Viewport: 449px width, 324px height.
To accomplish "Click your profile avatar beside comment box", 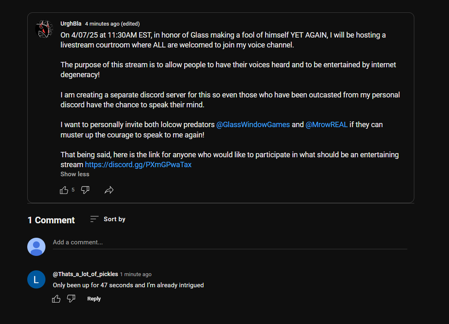I will (x=36, y=247).
